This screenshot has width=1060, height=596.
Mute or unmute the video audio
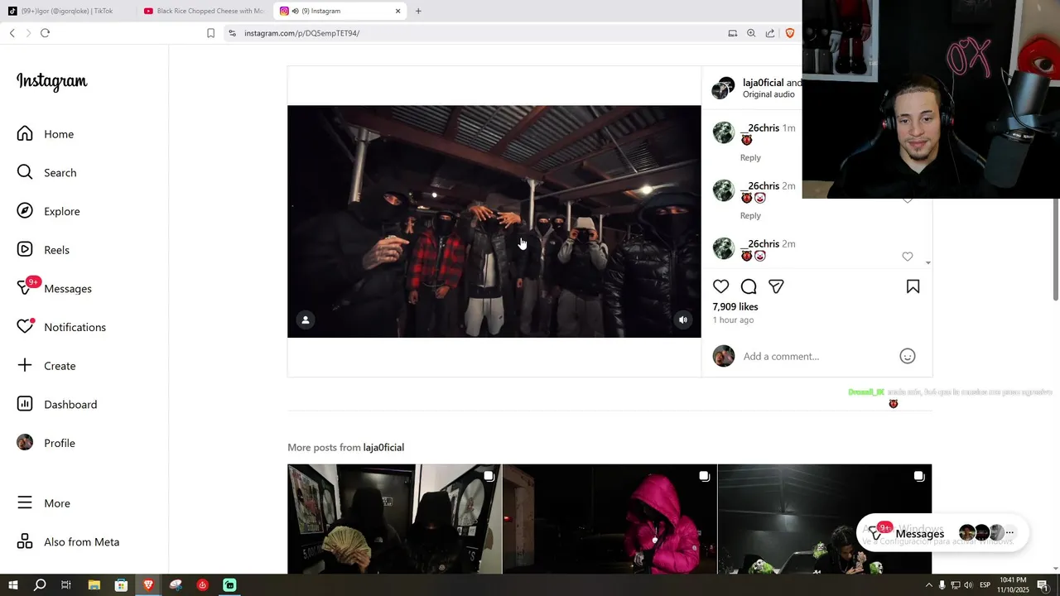(683, 320)
